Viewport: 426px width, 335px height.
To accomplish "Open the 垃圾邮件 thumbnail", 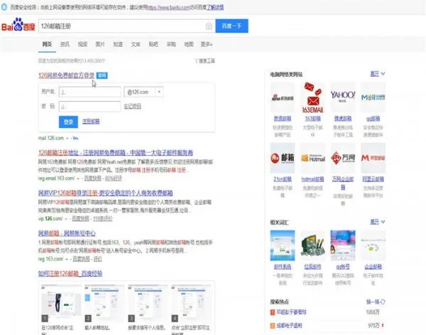I will click(x=312, y=245).
